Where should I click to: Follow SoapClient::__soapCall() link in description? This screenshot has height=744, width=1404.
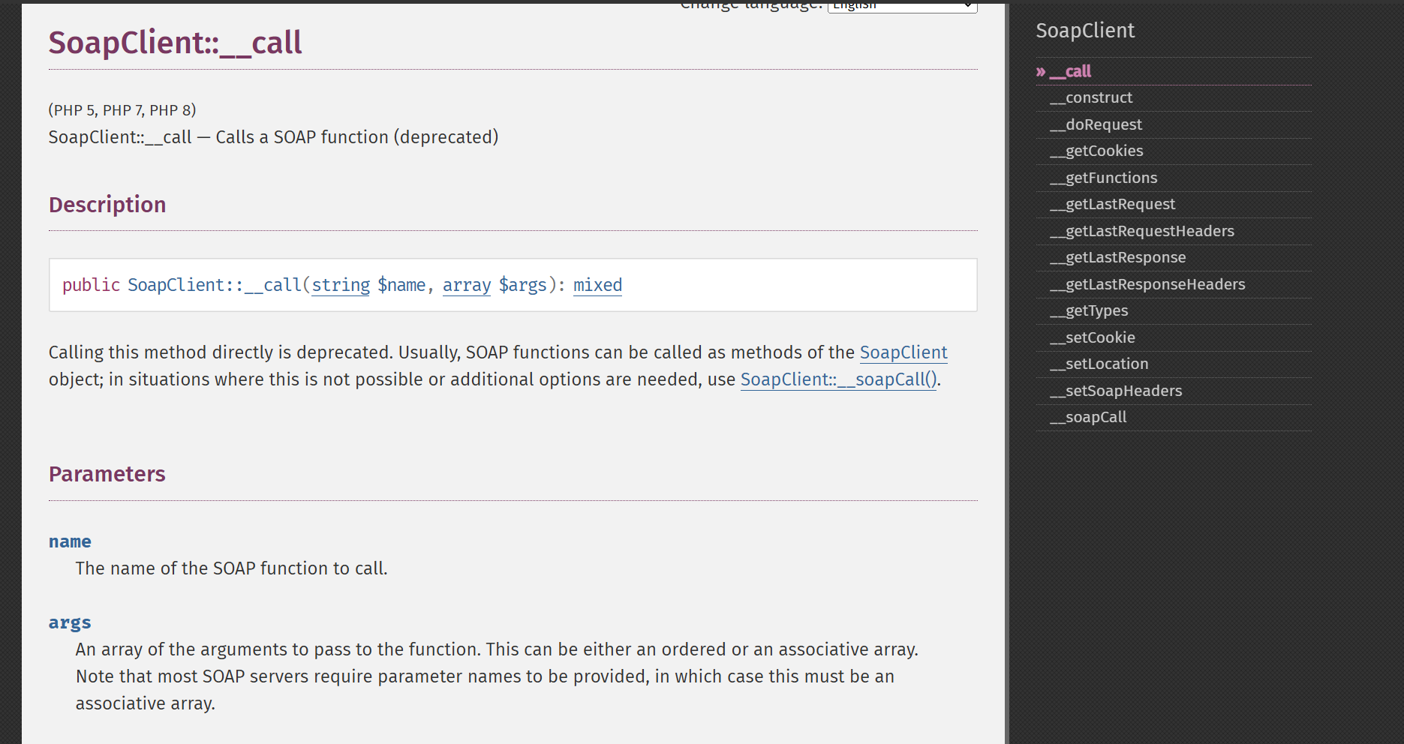click(838, 379)
